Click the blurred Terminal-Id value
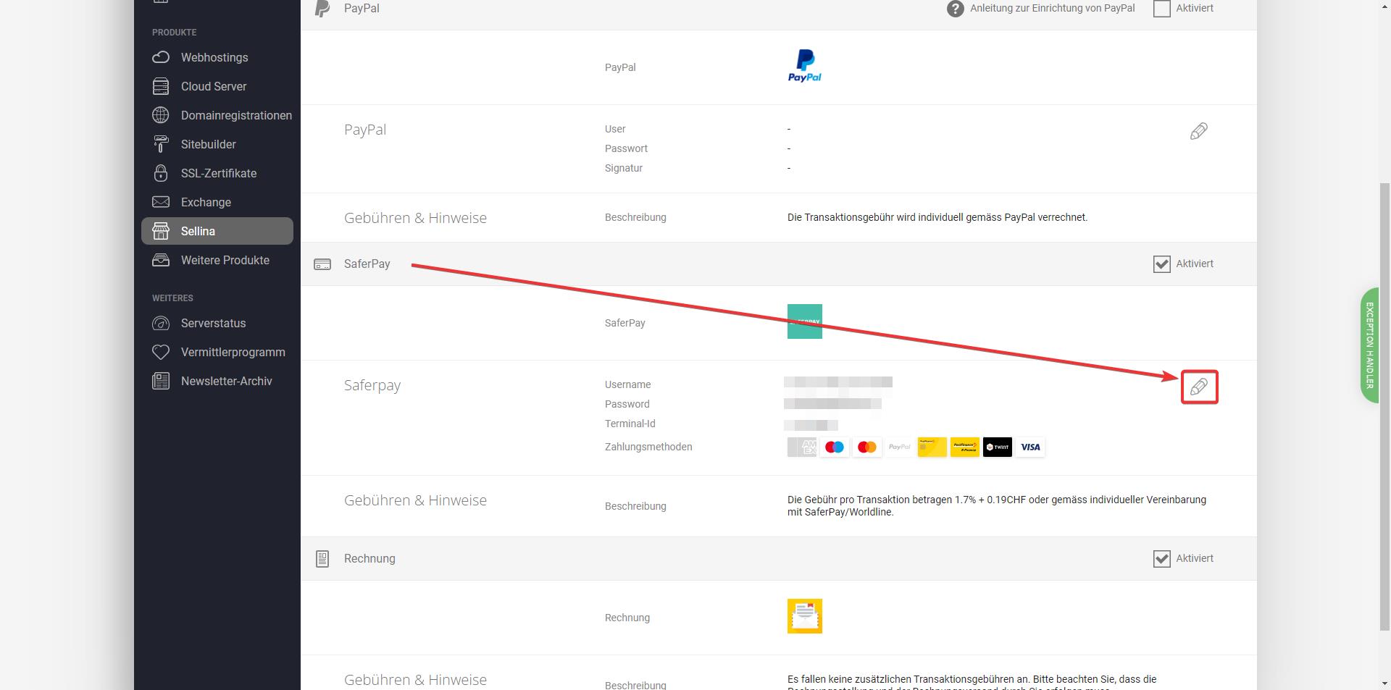Viewport: 1391px width, 690px height. pyautogui.click(x=811, y=425)
